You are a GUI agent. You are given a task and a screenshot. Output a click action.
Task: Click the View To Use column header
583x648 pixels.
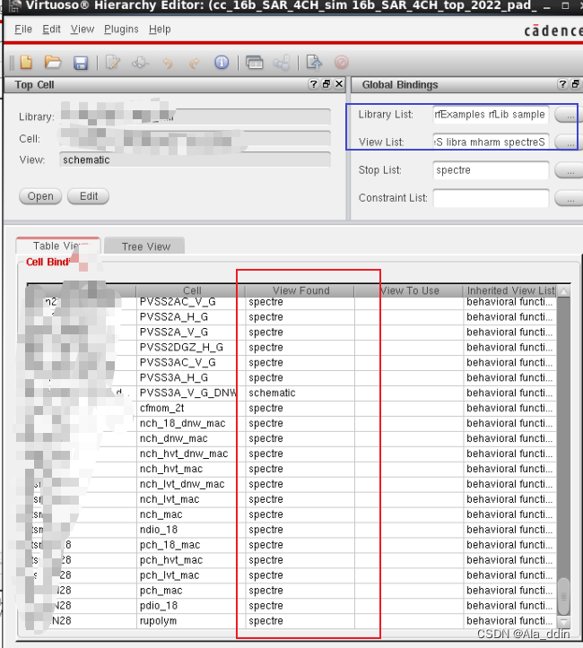409,290
